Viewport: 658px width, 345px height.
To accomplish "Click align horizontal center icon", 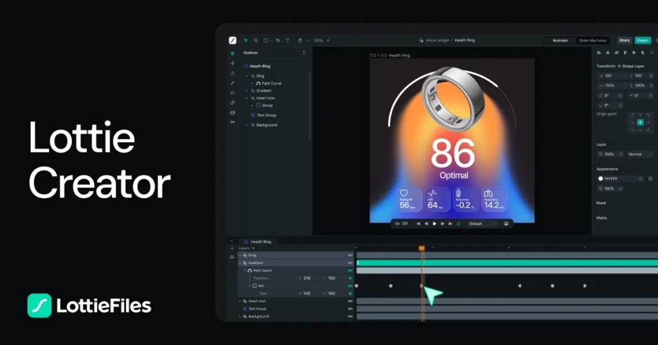I will [608, 53].
